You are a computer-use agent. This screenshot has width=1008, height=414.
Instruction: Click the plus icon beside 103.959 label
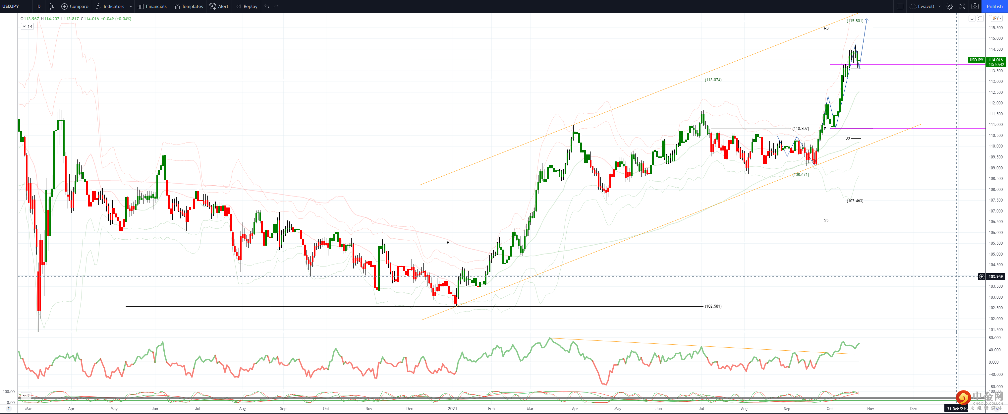[981, 277]
